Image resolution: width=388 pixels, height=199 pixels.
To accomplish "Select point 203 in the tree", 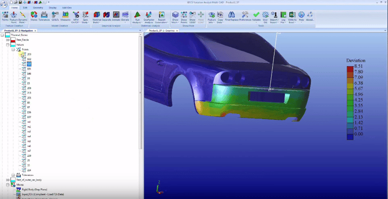I will point(29,54).
